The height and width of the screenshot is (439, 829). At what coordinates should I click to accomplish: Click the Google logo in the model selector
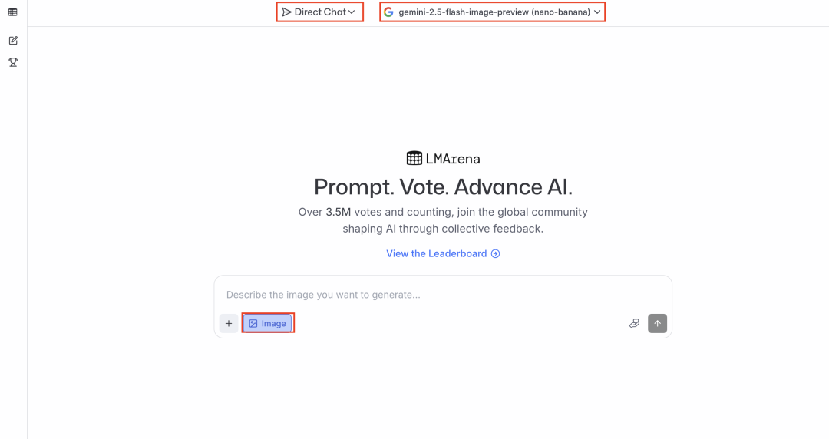(388, 12)
